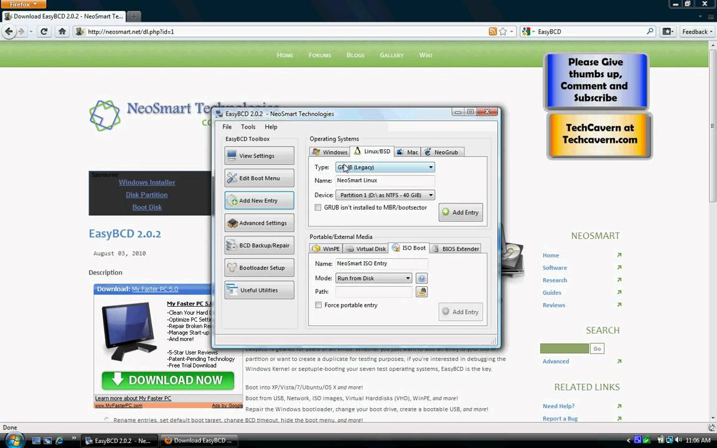Go to the Firefox home page icon

click(x=62, y=32)
